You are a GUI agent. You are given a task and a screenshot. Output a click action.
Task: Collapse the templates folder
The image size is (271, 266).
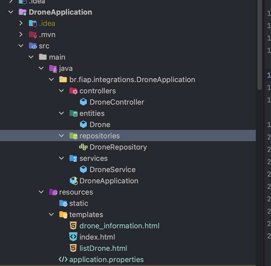(x=51, y=214)
